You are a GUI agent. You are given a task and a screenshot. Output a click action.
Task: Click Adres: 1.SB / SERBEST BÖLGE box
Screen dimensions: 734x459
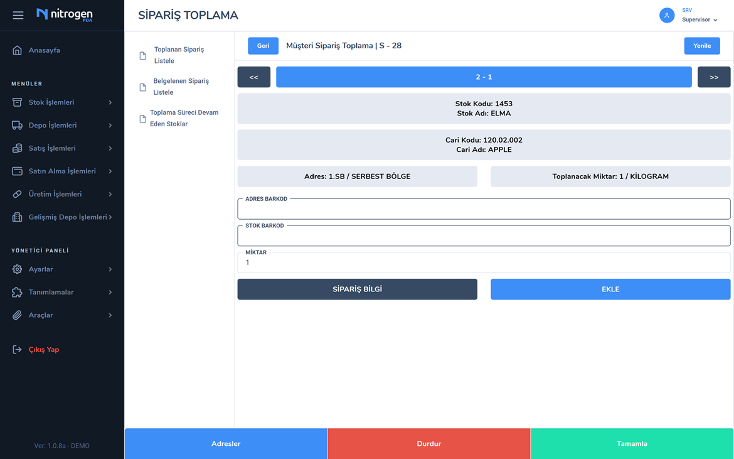point(357,176)
